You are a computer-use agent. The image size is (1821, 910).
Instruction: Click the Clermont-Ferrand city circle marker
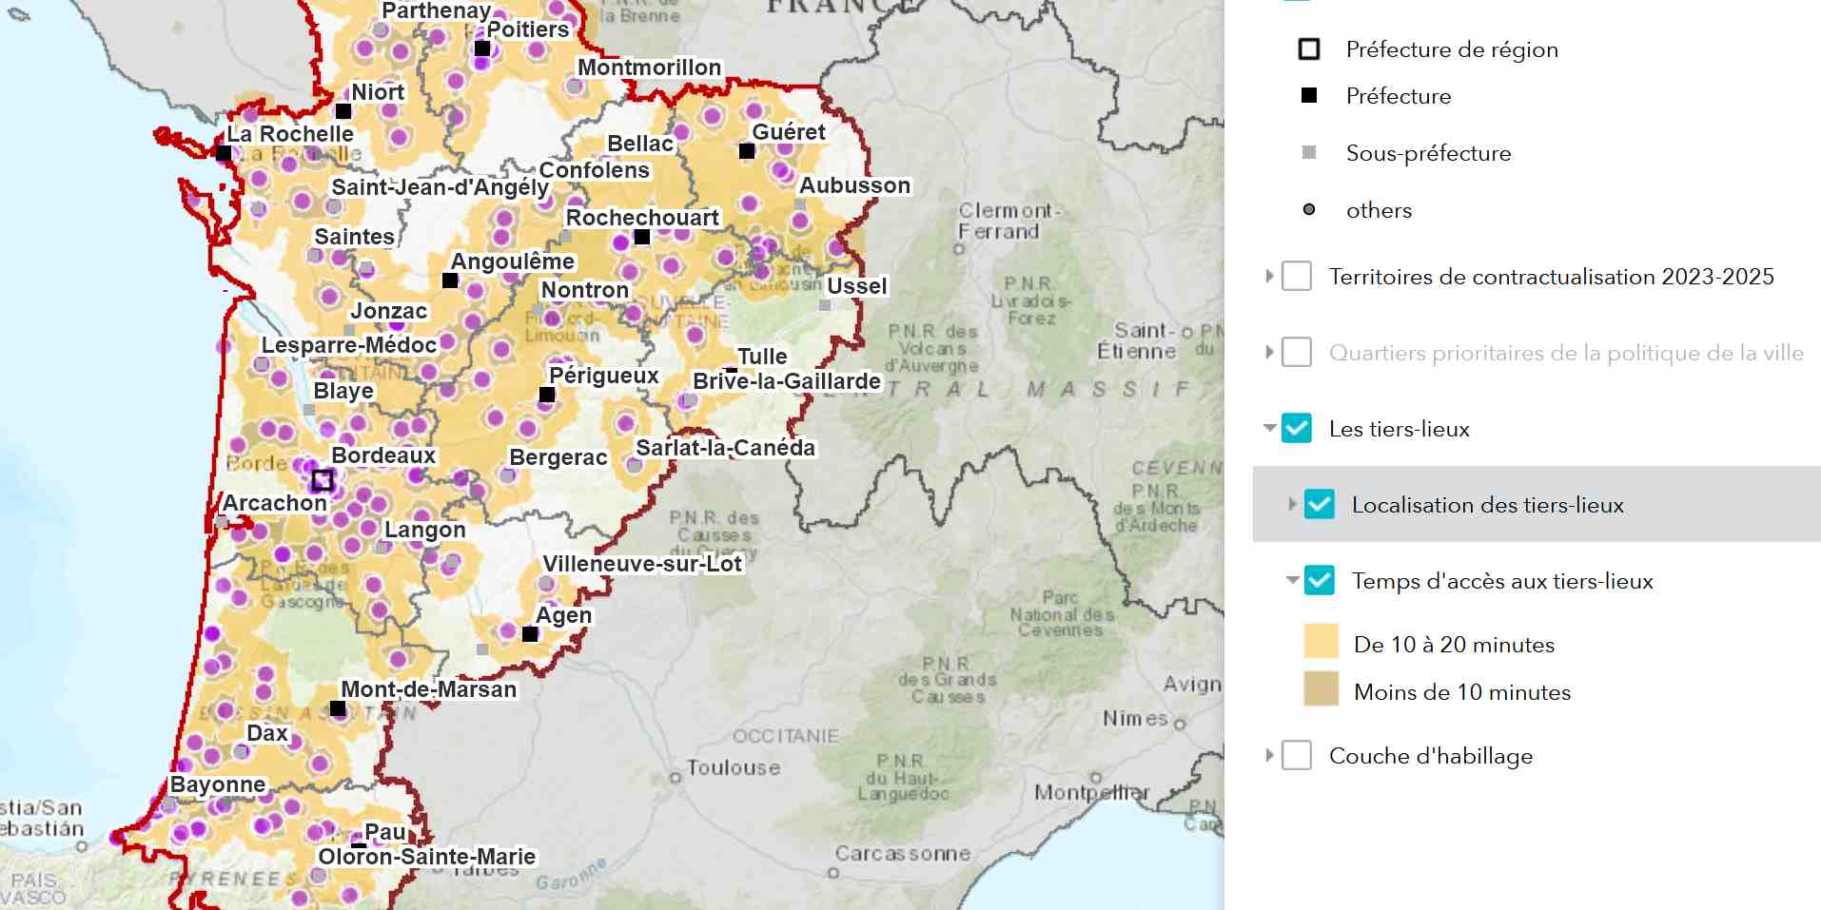[959, 249]
